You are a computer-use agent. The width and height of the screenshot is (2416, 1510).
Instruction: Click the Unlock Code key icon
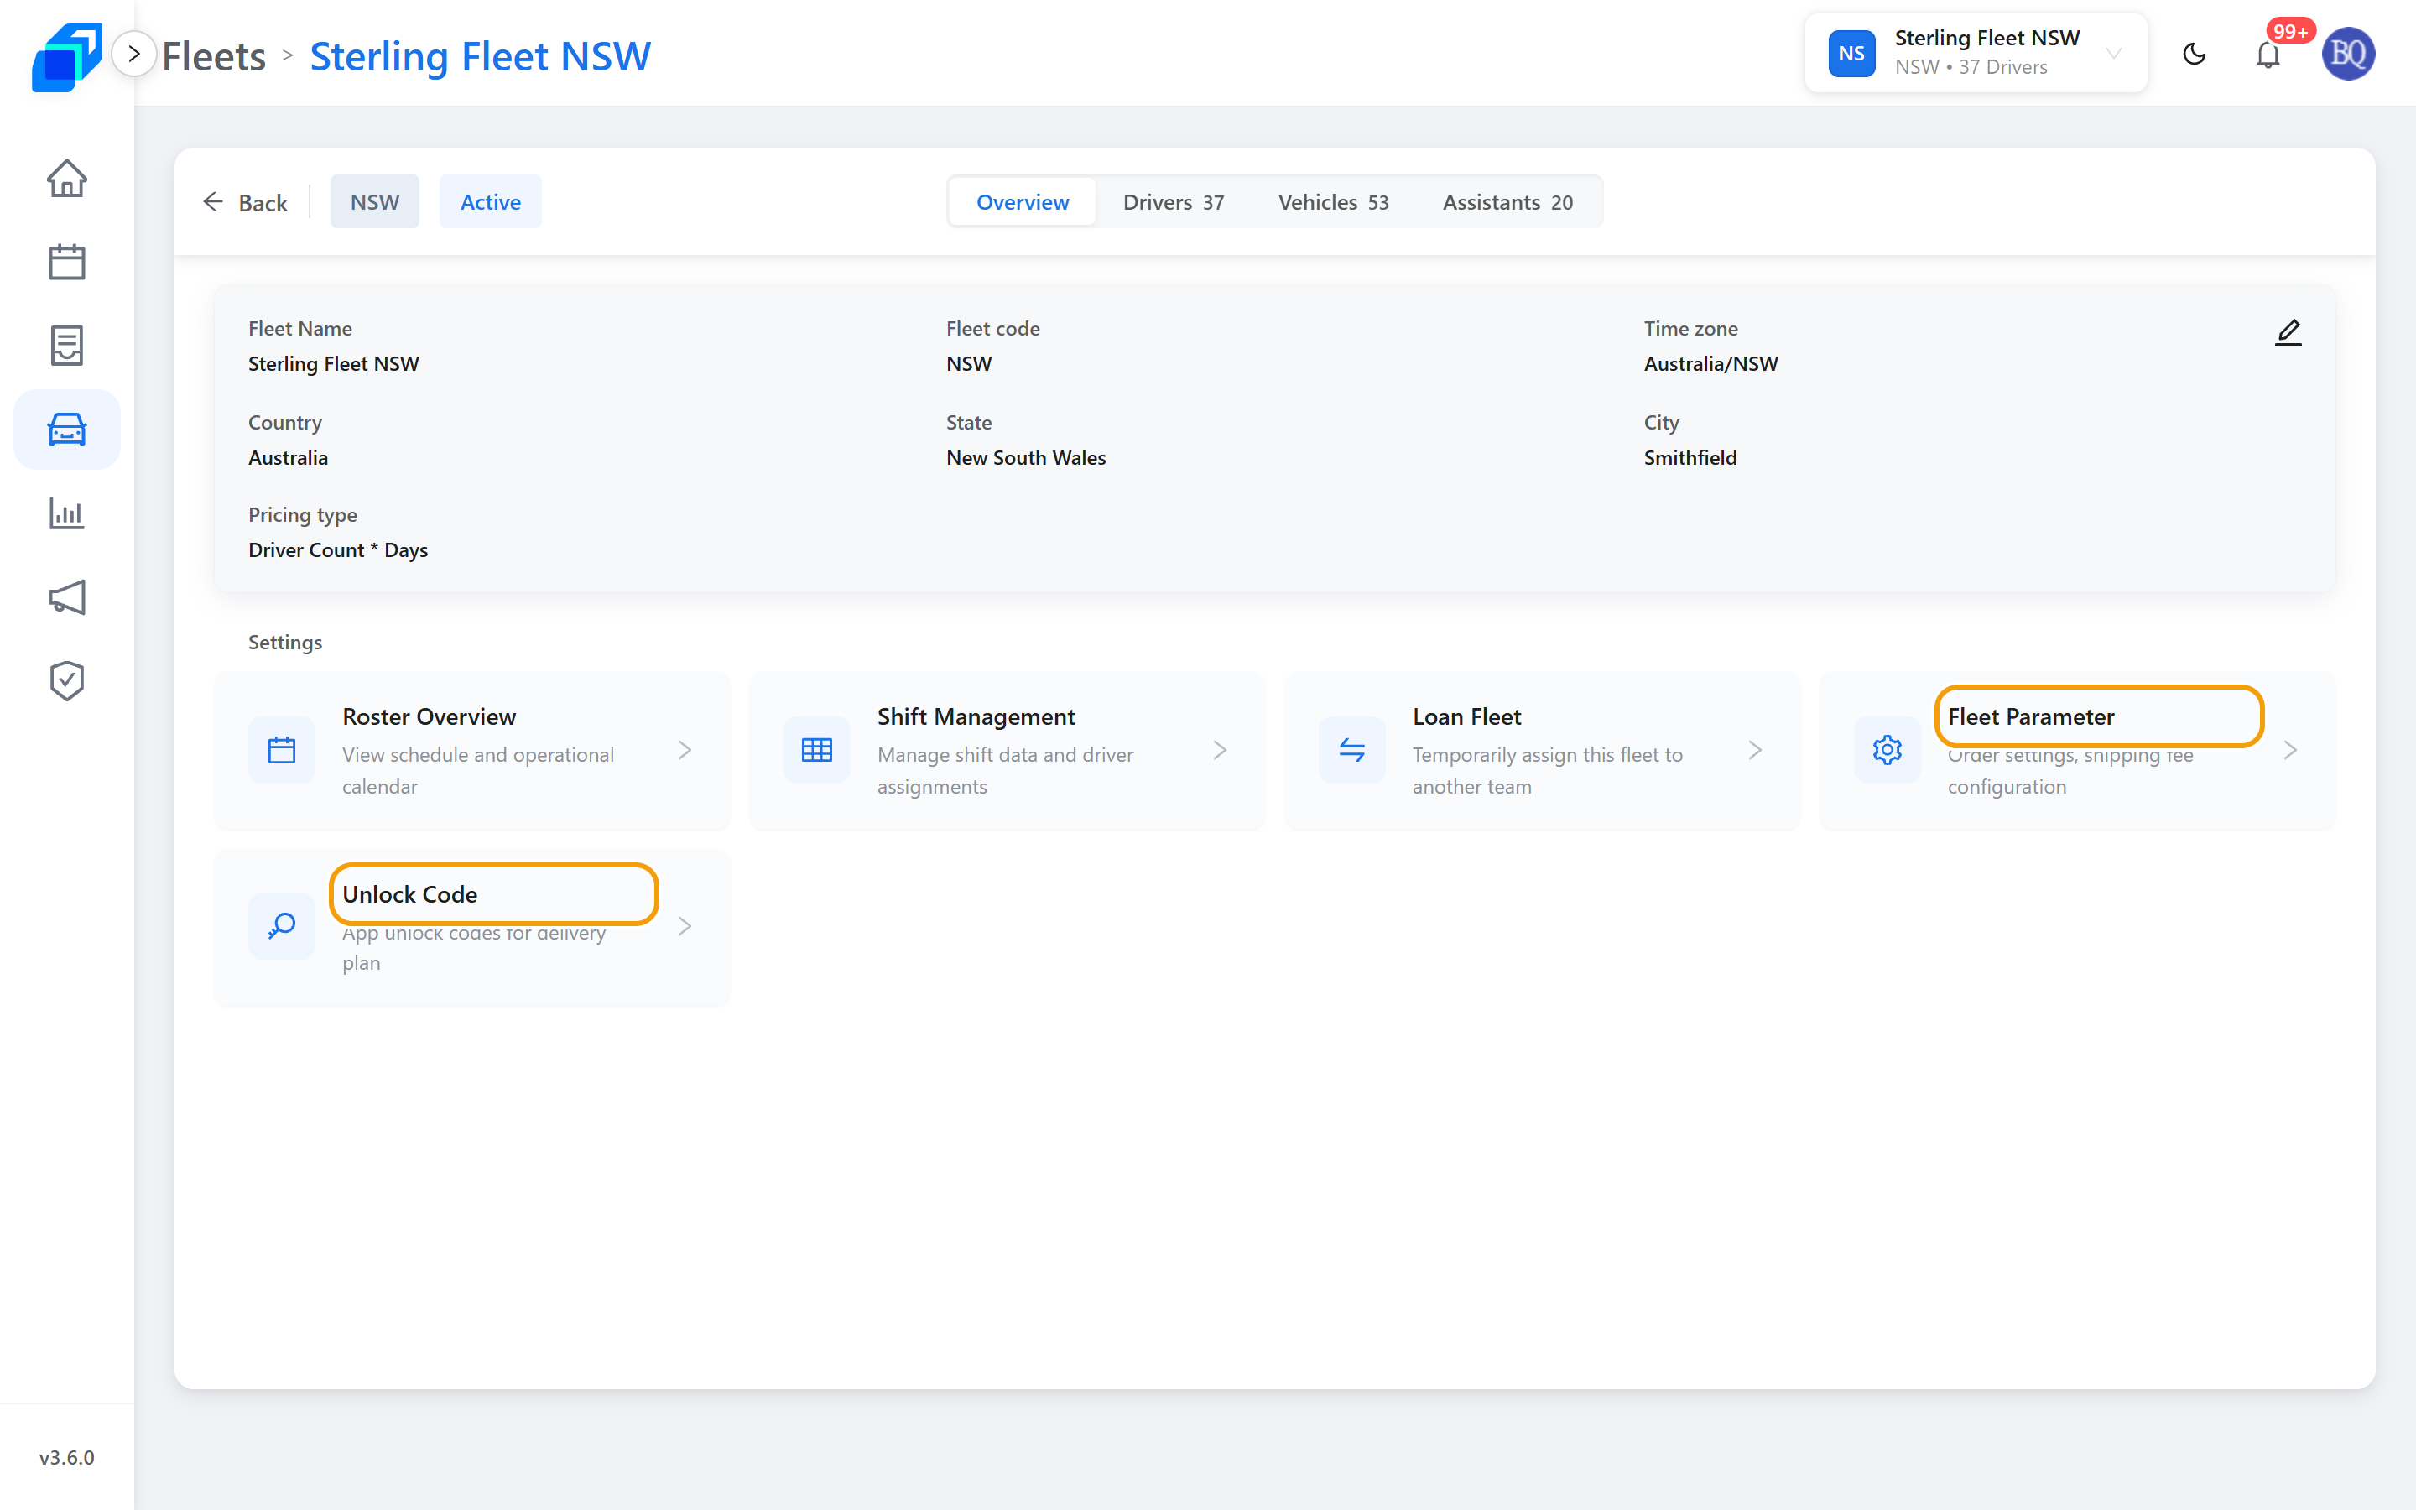pos(282,927)
